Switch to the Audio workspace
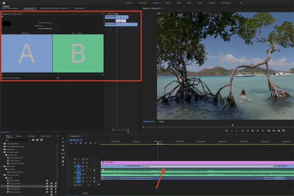Viewport: 294px width, 196px height. click(189, 3)
